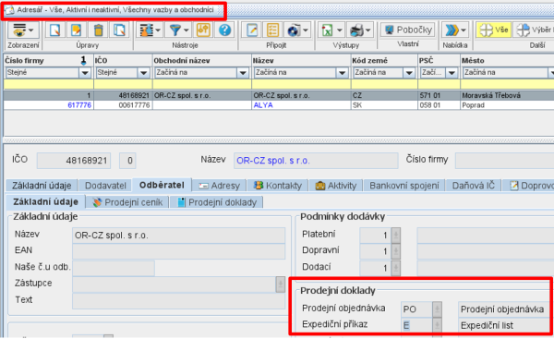This screenshot has height=339, width=554.
Task: Click the media disc icon in Připojit
Action: coord(294,30)
